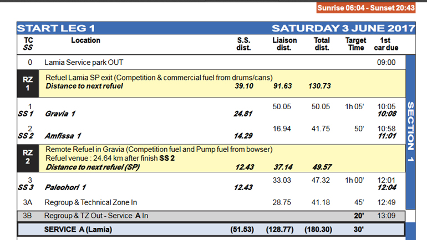Click the Target Time column header

tap(355, 44)
